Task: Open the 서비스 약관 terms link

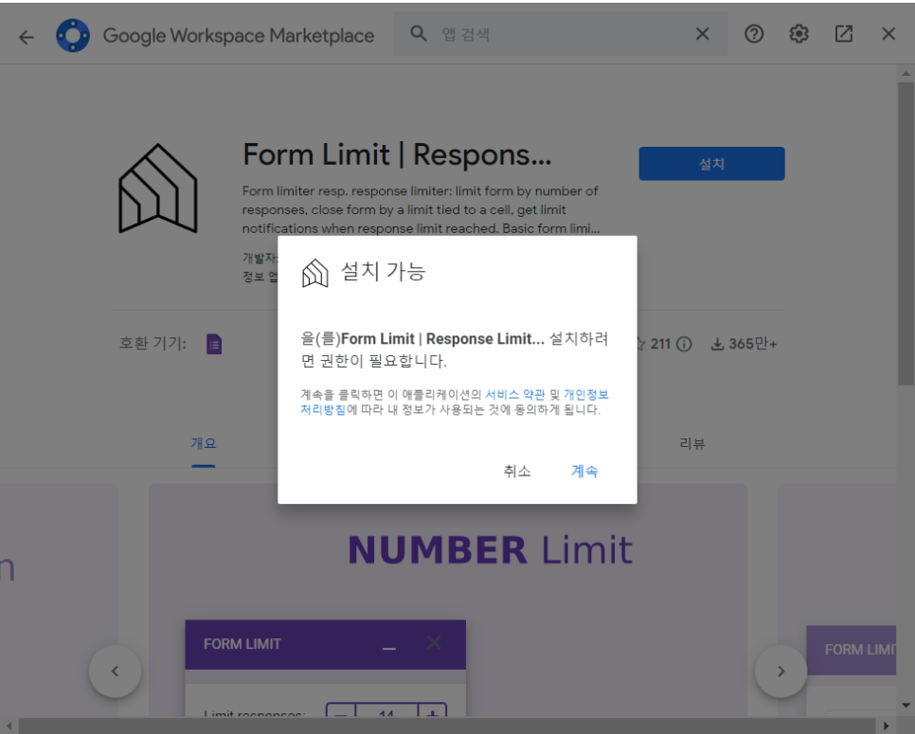Action: coord(514,395)
